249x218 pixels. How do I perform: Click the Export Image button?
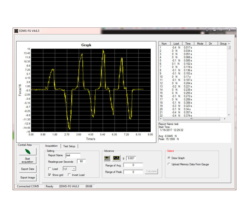click(28, 178)
